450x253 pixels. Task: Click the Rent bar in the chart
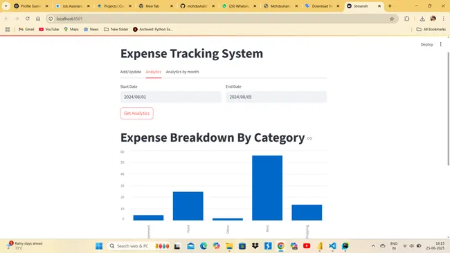click(267, 188)
